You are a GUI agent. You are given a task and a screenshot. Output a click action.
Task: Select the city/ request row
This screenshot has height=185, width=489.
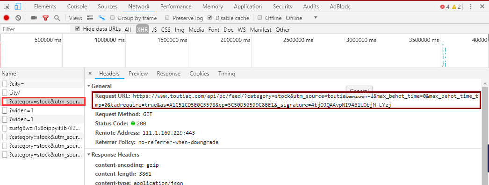(42, 93)
